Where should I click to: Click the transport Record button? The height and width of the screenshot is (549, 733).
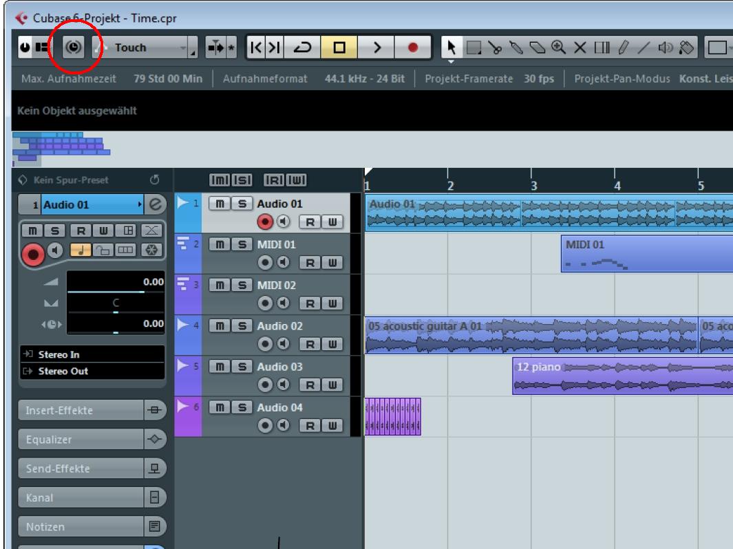pyautogui.click(x=412, y=47)
